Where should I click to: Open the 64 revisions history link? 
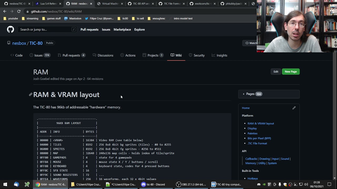95,79
